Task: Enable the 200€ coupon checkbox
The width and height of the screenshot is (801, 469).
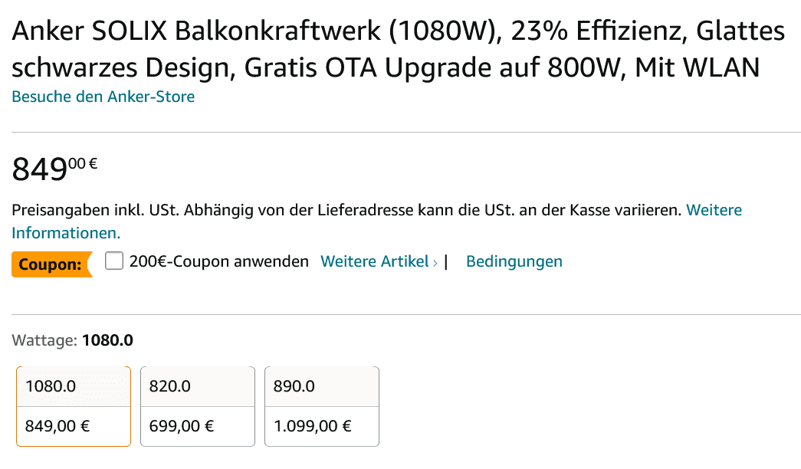Action: [x=114, y=261]
